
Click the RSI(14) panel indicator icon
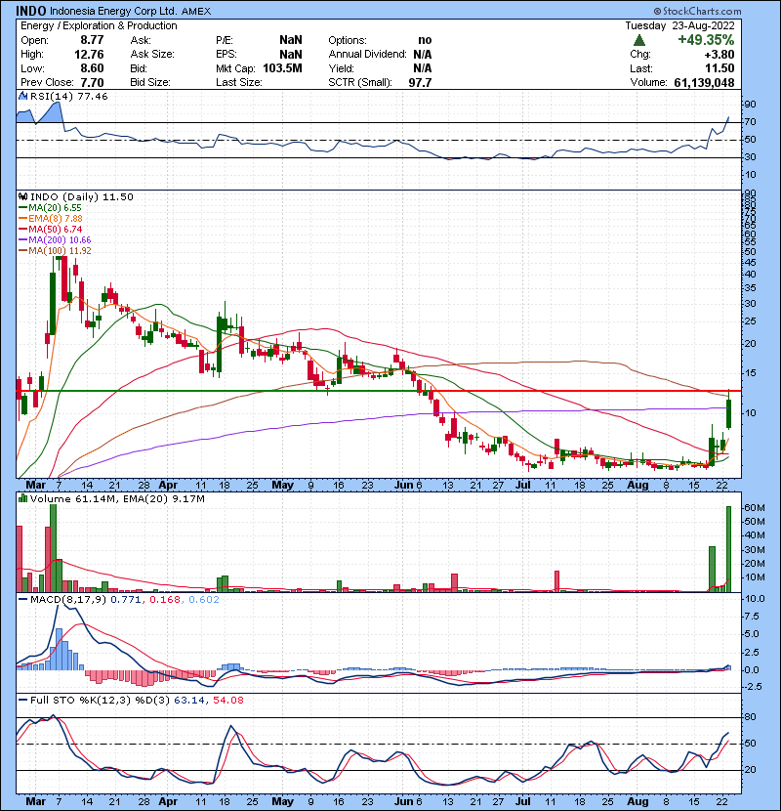tap(22, 96)
